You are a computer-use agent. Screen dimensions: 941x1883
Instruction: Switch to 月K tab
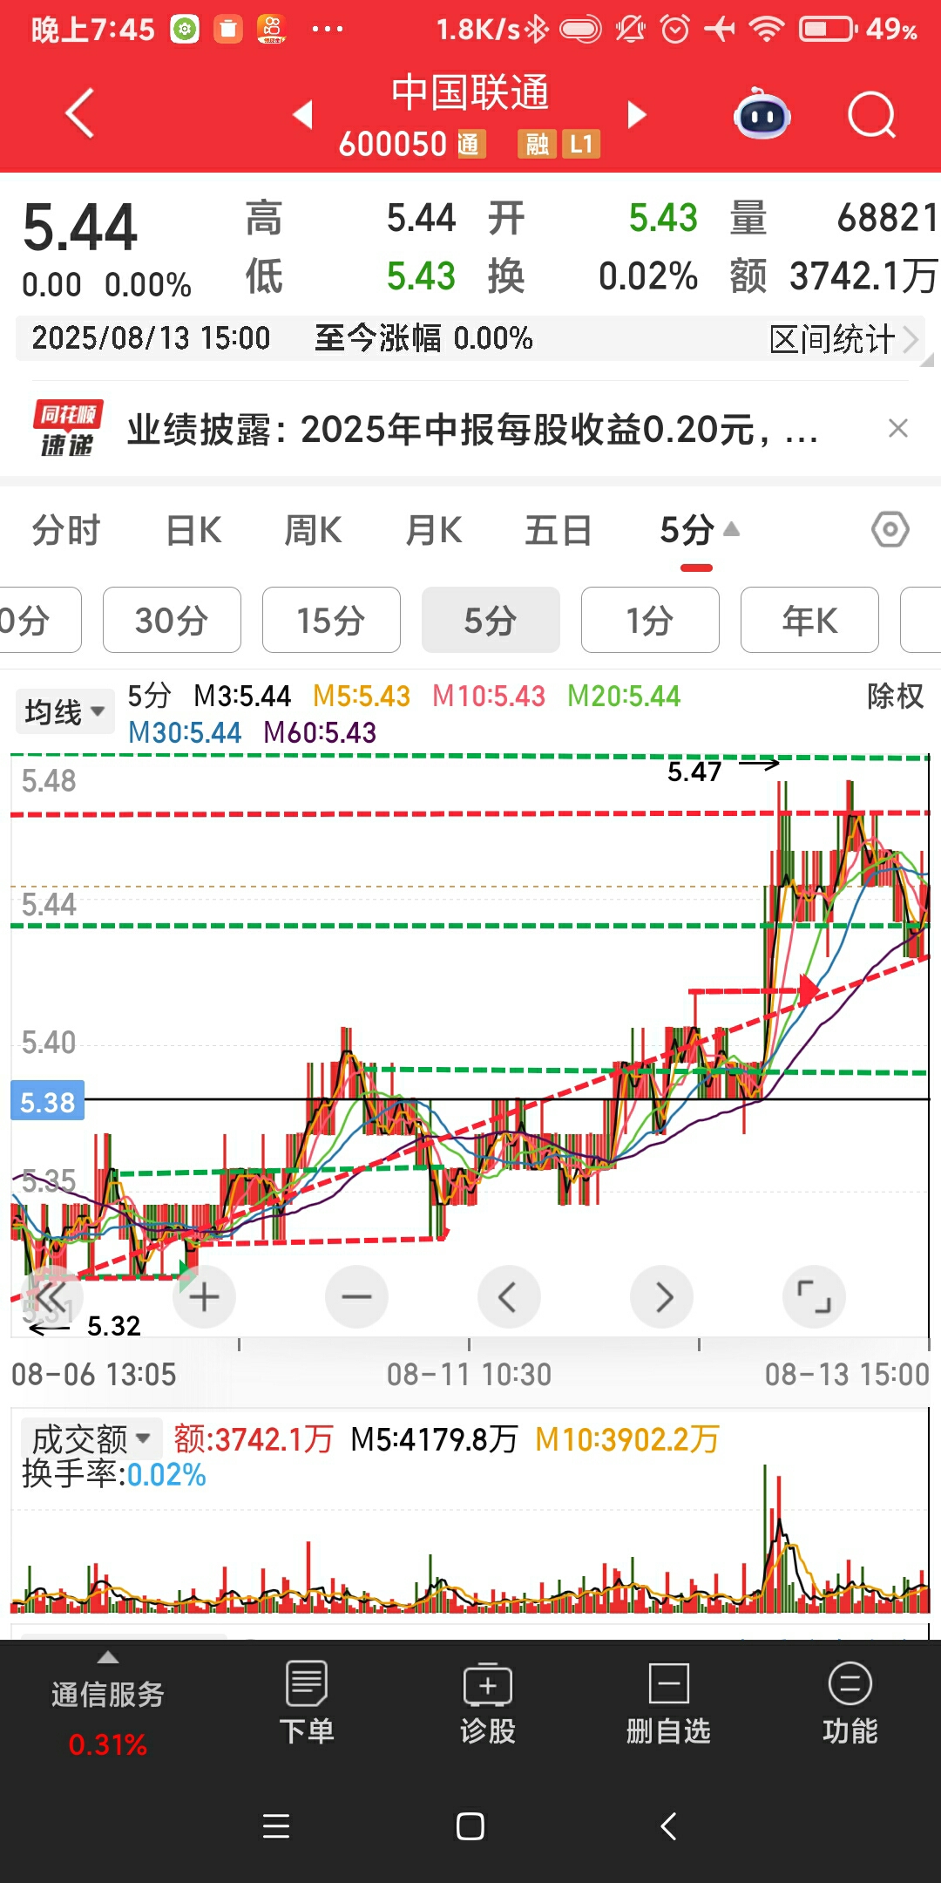click(x=434, y=530)
